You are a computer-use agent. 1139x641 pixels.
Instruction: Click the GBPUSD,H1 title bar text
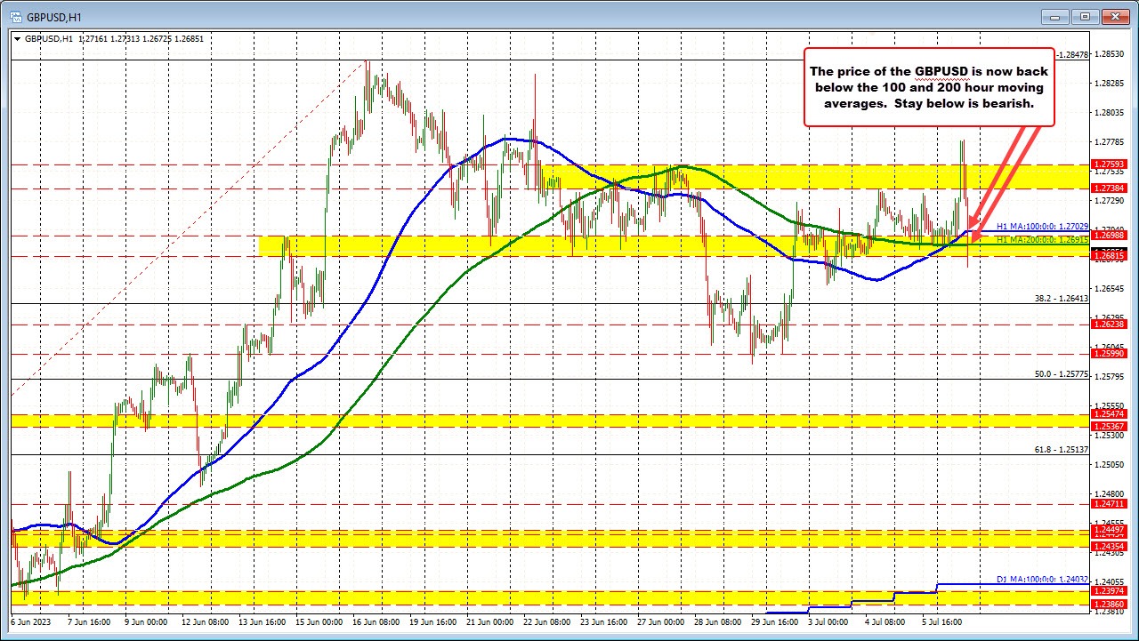point(53,15)
